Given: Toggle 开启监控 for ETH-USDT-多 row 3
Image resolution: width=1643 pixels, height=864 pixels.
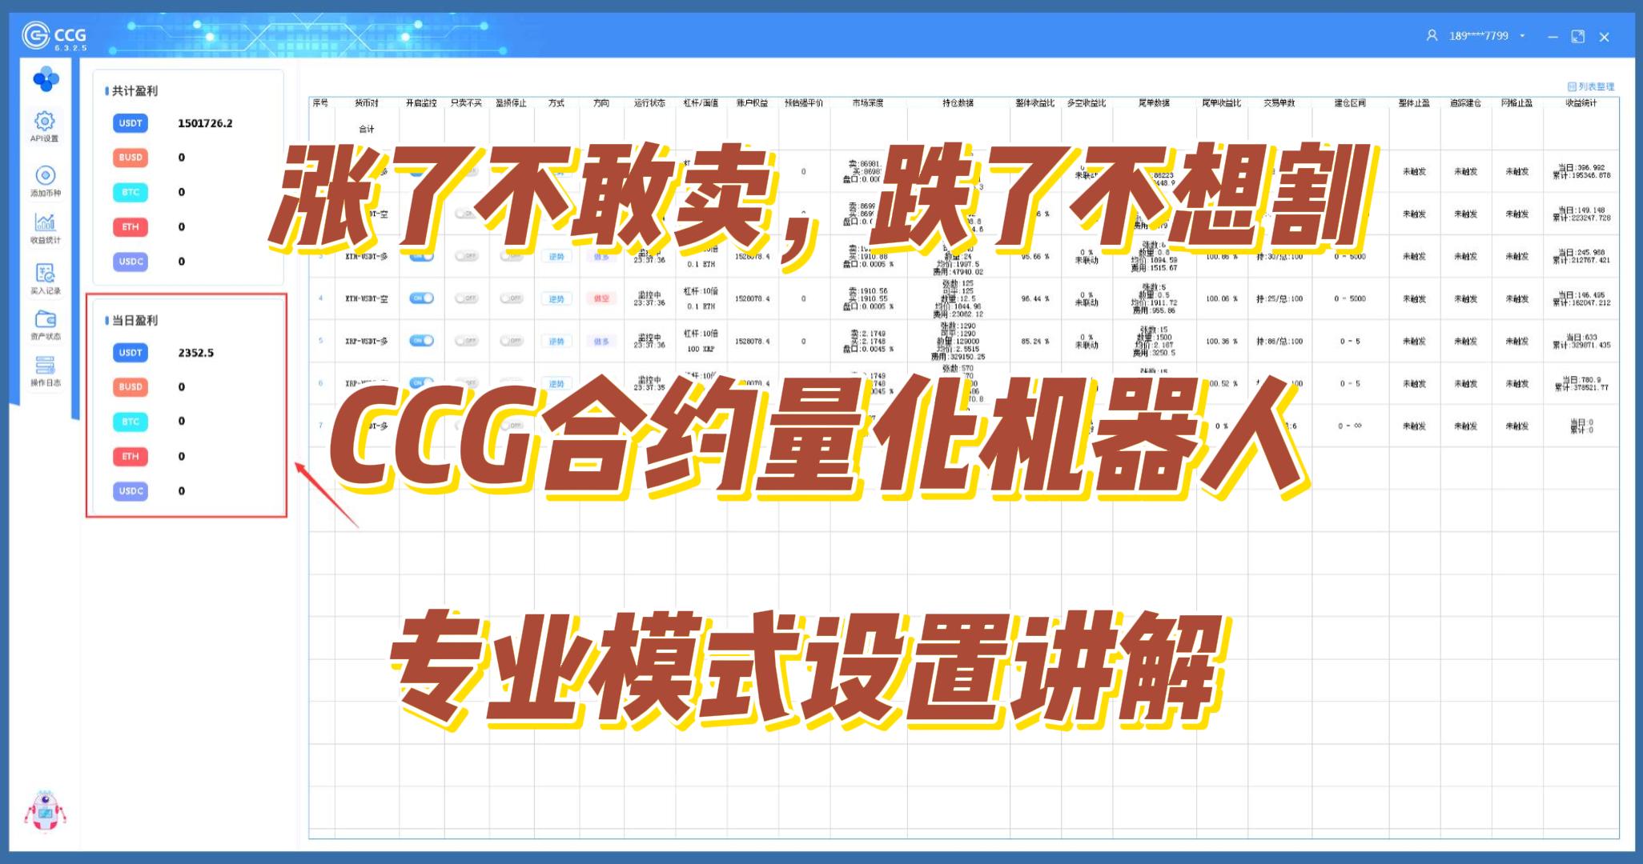Looking at the screenshot, I should [421, 257].
